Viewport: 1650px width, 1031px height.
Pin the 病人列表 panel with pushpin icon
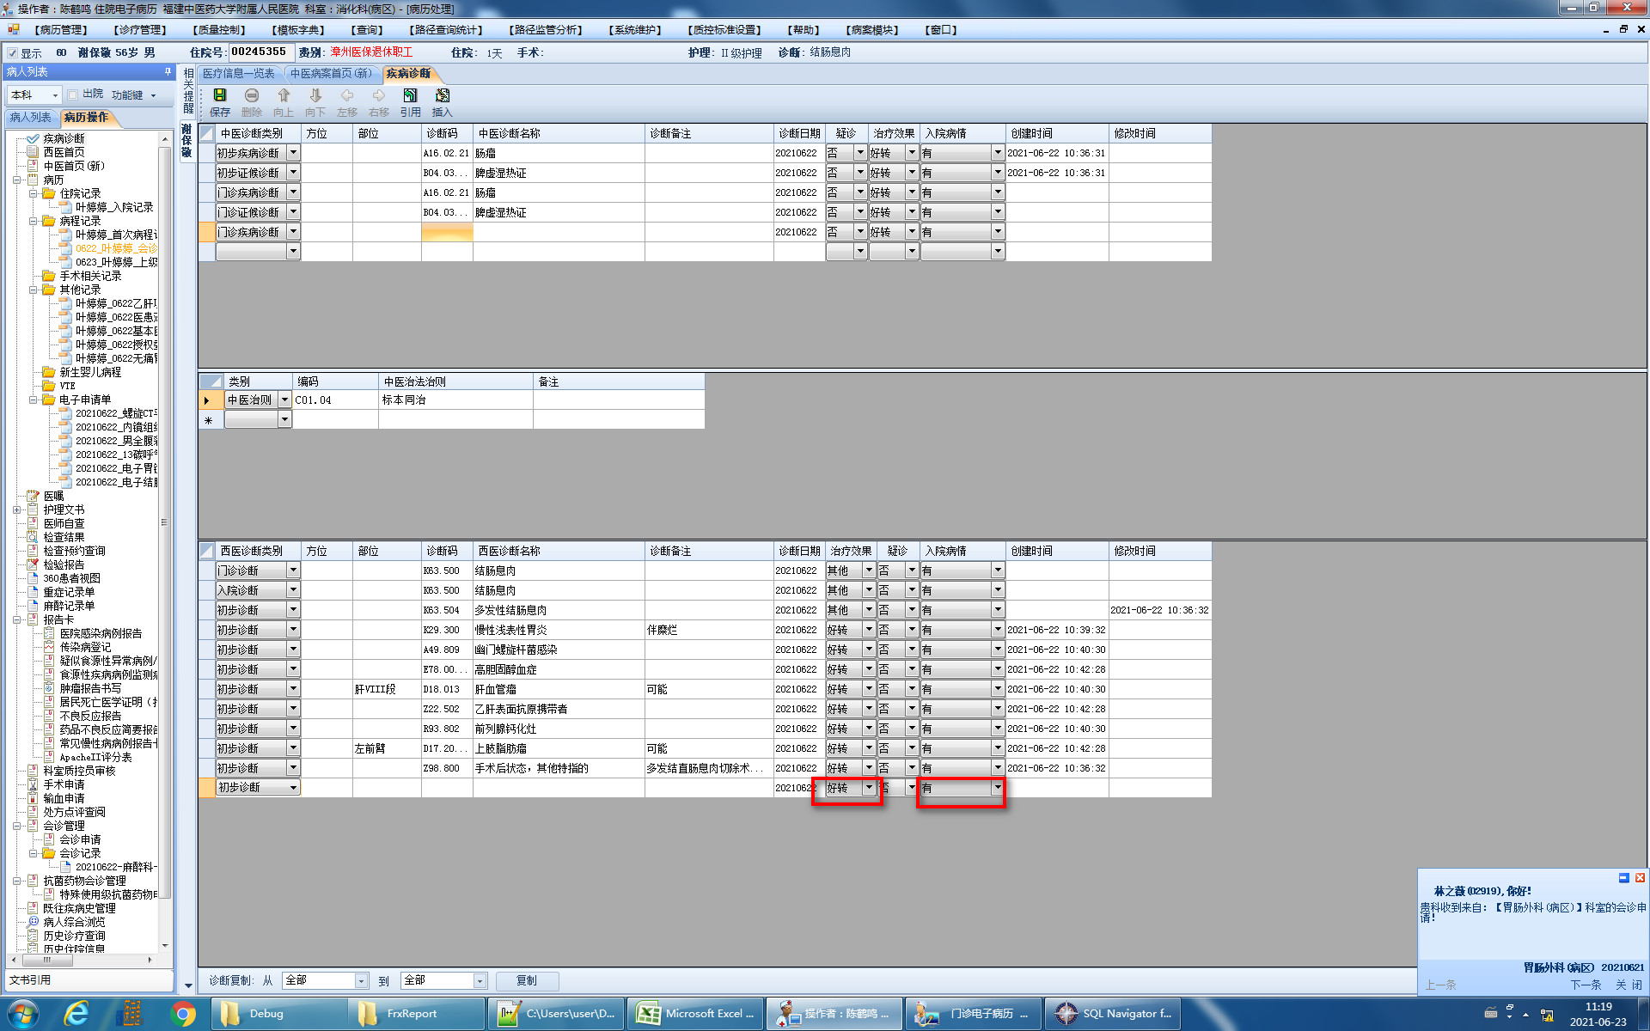(x=168, y=72)
